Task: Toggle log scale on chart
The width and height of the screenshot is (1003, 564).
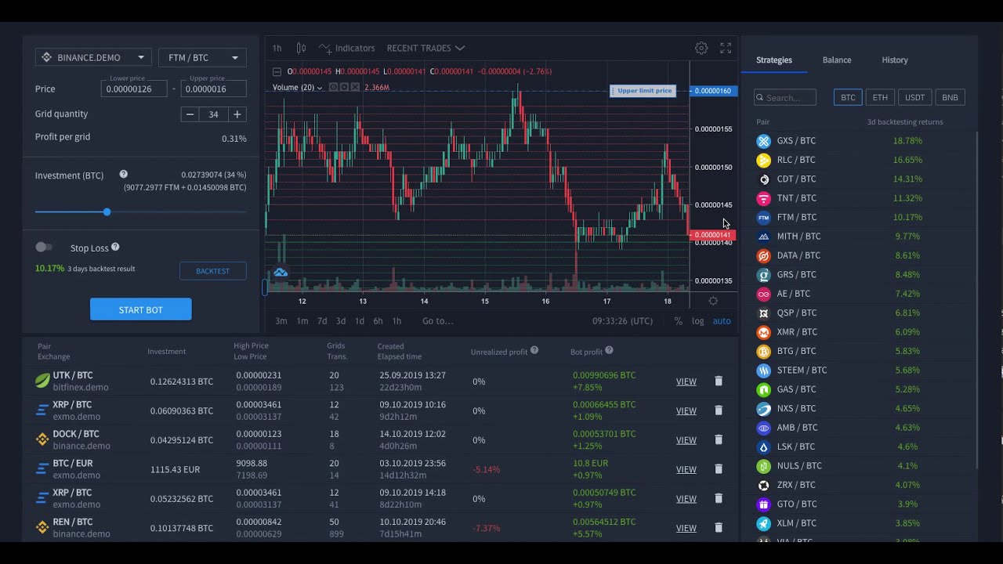Action: [x=697, y=321]
